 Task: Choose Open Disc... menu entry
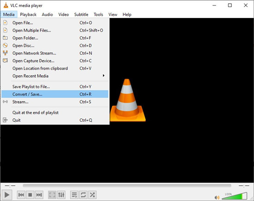55,46
